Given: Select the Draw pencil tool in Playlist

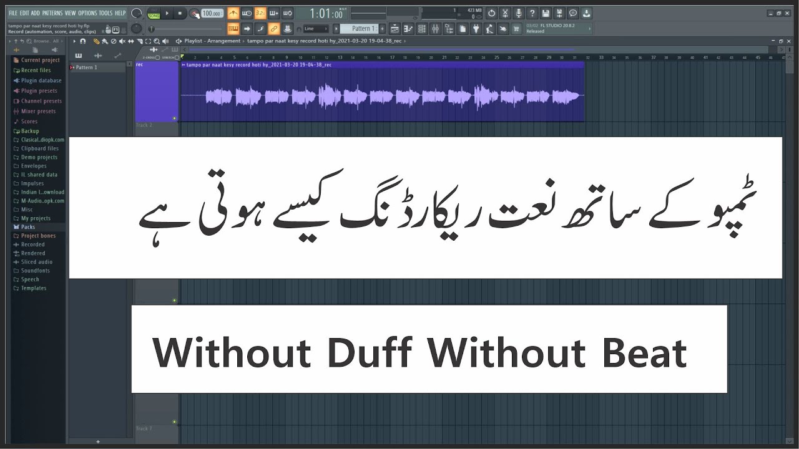Looking at the screenshot, I should pos(97,41).
